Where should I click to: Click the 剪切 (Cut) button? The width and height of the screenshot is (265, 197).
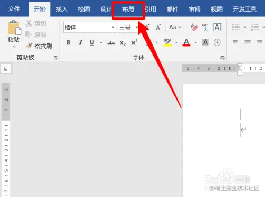point(36,23)
